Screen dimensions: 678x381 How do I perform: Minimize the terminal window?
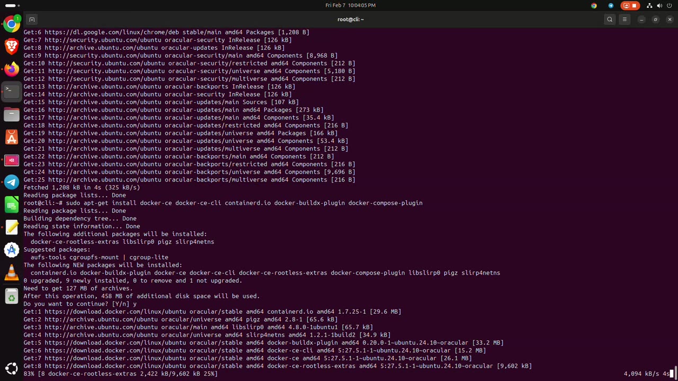[641, 20]
